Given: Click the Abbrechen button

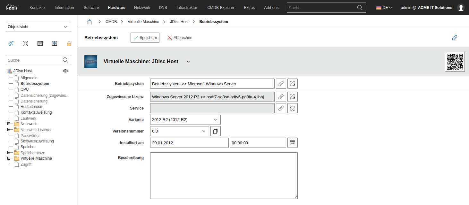Looking at the screenshot, I should (180, 38).
